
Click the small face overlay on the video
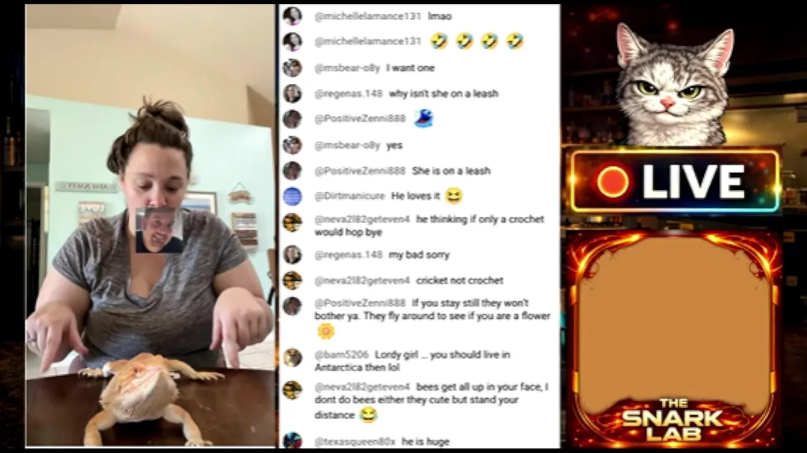coord(160,231)
